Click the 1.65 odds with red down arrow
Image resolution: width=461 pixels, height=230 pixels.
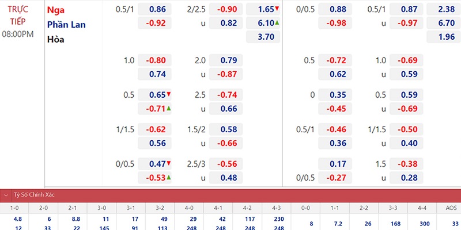point(263,9)
